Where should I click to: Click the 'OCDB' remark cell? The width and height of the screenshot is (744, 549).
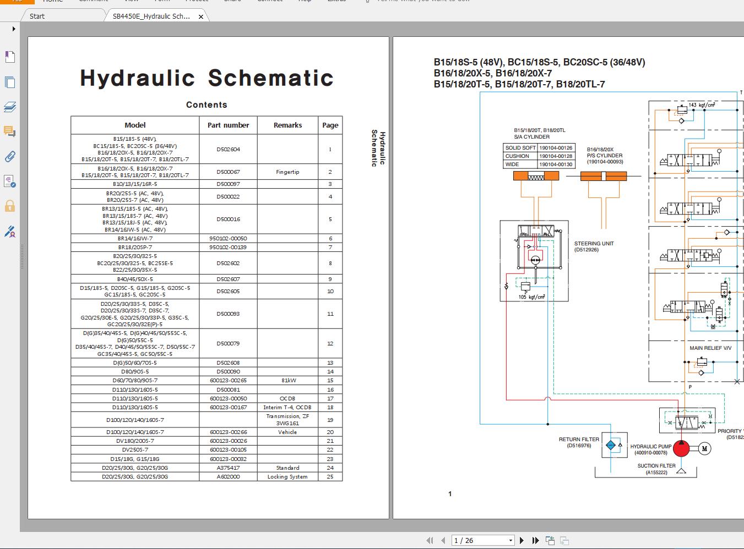[287, 398]
